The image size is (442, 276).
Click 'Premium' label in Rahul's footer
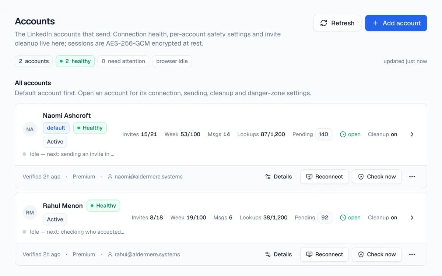(84, 254)
